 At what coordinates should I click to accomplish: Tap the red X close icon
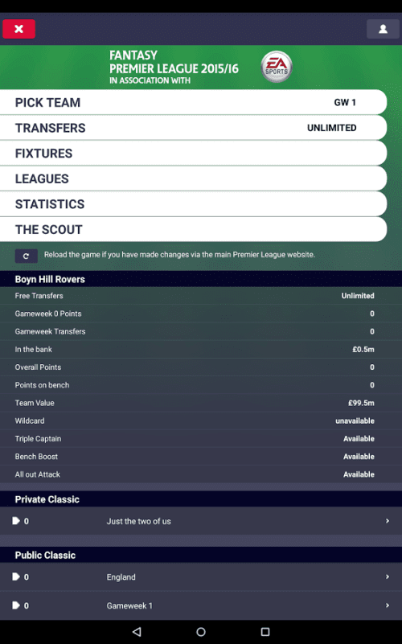[18, 29]
